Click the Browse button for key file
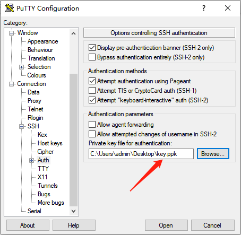241x235 pixels. coord(213,154)
